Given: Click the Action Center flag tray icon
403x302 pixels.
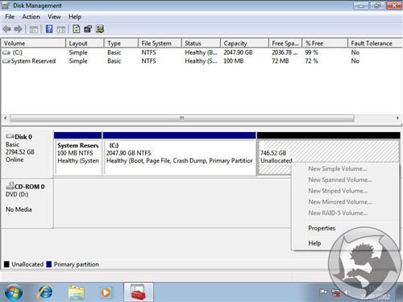Looking at the screenshot, I should click(x=323, y=292).
